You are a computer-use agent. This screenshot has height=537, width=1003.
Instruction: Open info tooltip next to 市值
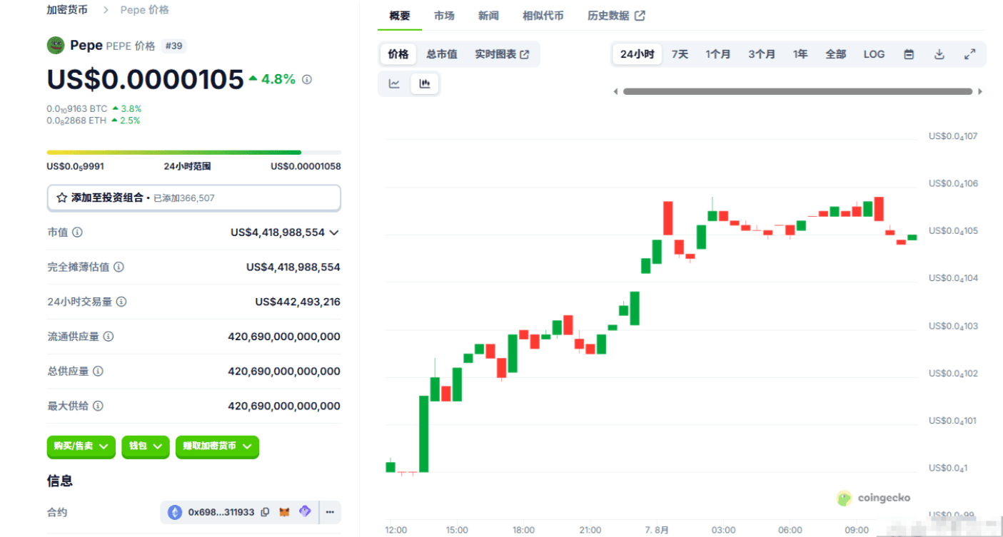click(x=77, y=232)
